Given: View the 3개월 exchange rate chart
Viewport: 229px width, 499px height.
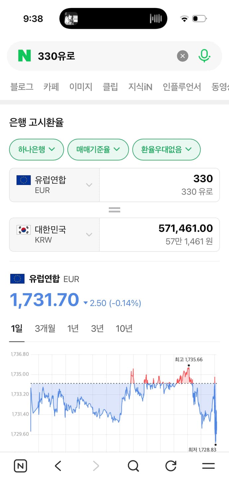Looking at the screenshot, I should pos(45,328).
